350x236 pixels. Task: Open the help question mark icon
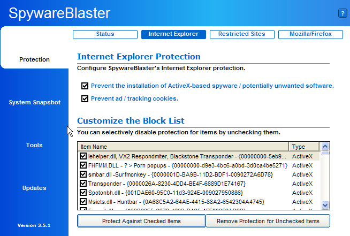coord(343,13)
